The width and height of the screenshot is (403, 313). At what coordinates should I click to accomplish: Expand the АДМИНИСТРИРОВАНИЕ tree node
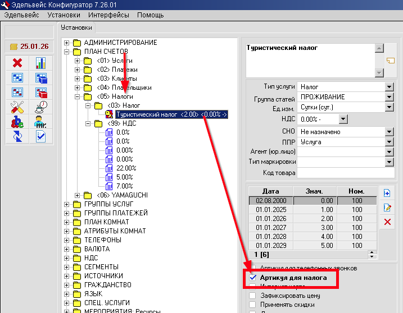pyautogui.click(x=67, y=43)
